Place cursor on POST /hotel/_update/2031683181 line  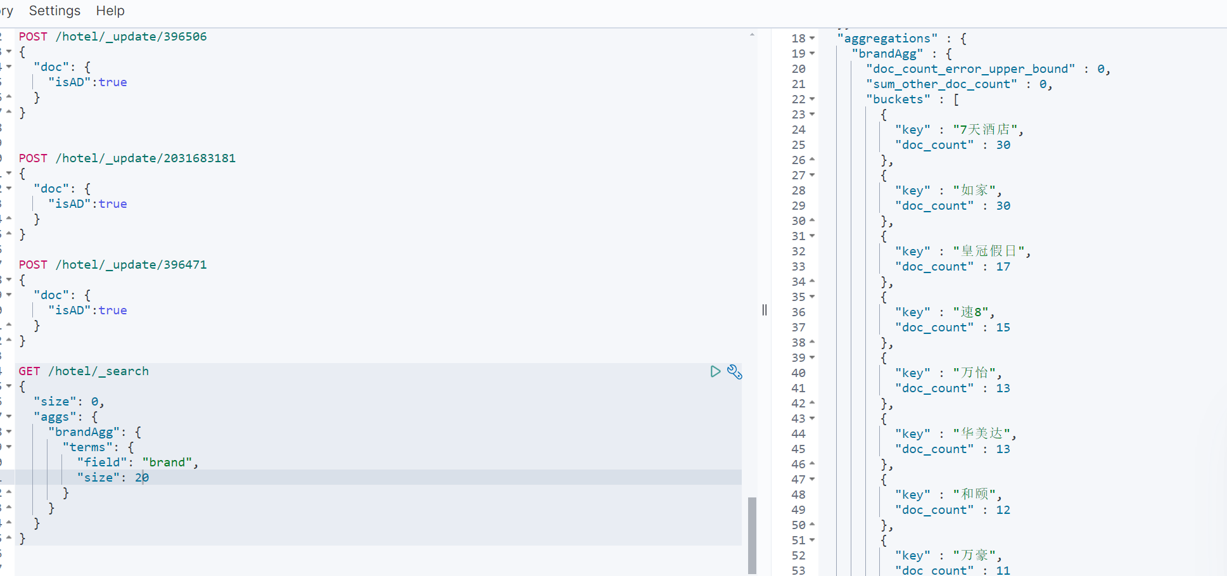[x=127, y=158]
